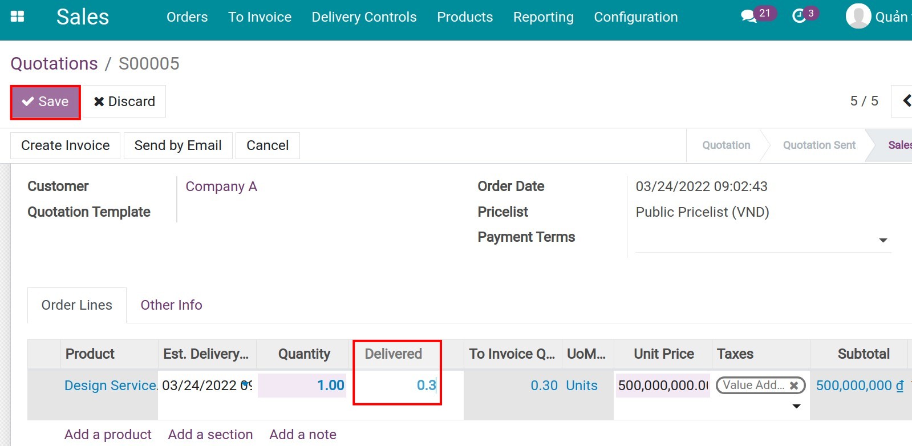Open the To Invoice menu
Image resolution: width=912 pixels, height=446 pixels.
click(x=260, y=17)
